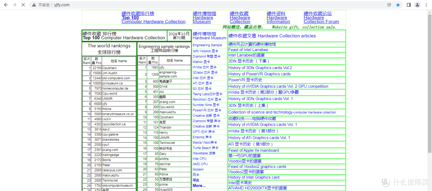Open History of 3Dfx Graphics cards Vol.2
This screenshot has width=432, height=191.
tap(260, 68)
